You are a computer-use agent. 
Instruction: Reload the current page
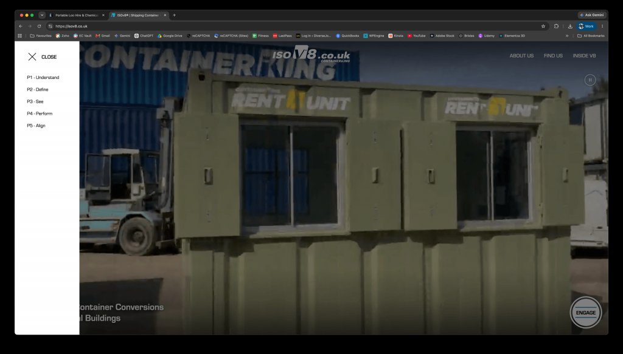point(39,26)
